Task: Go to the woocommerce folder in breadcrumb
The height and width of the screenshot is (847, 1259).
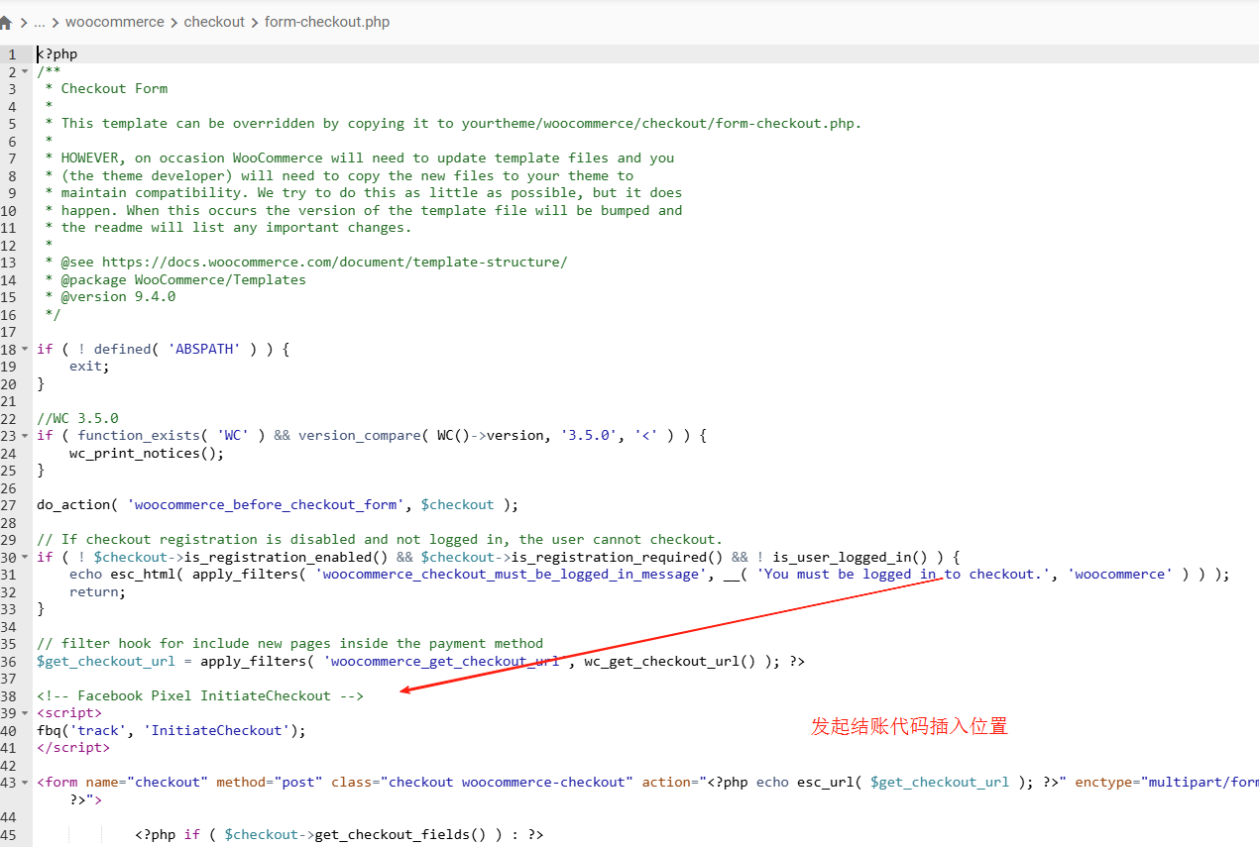Action: [115, 22]
